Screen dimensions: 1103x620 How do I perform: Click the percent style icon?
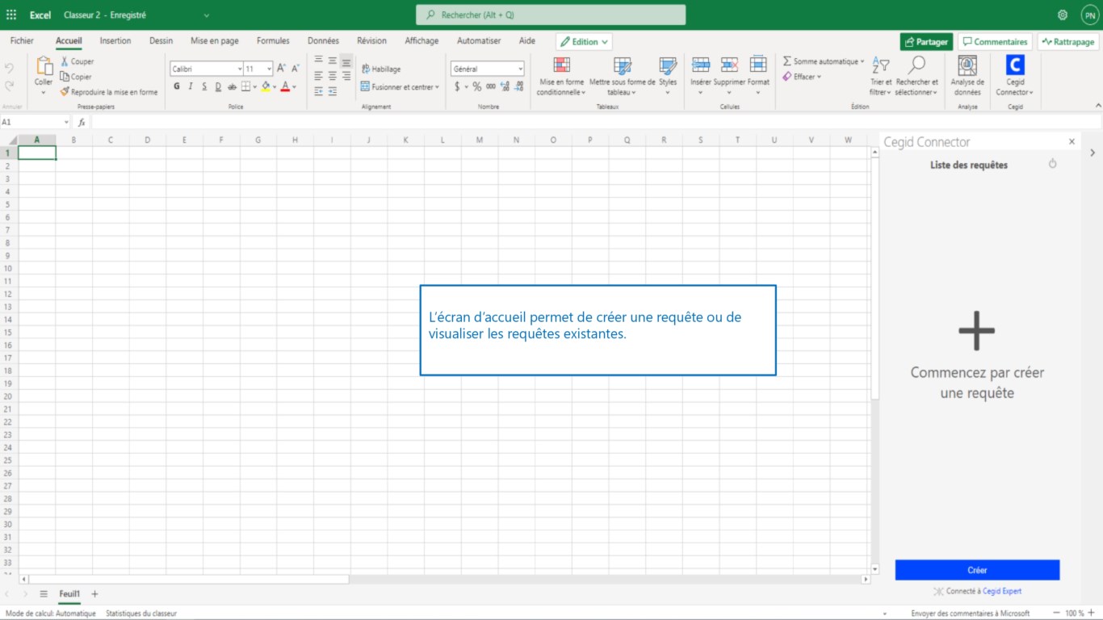476,86
